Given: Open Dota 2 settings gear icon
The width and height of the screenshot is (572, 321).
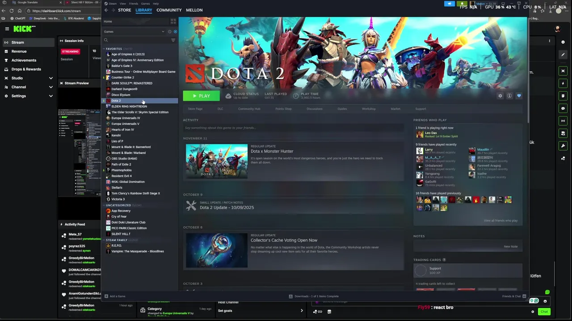Looking at the screenshot, I should [x=500, y=96].
